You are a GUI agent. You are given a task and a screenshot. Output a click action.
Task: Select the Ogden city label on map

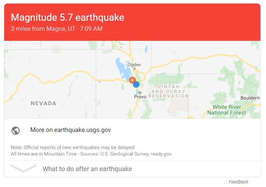tap(134, 65)
